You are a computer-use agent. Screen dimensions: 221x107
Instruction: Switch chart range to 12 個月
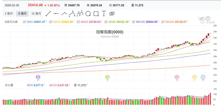tap(36, 14)
